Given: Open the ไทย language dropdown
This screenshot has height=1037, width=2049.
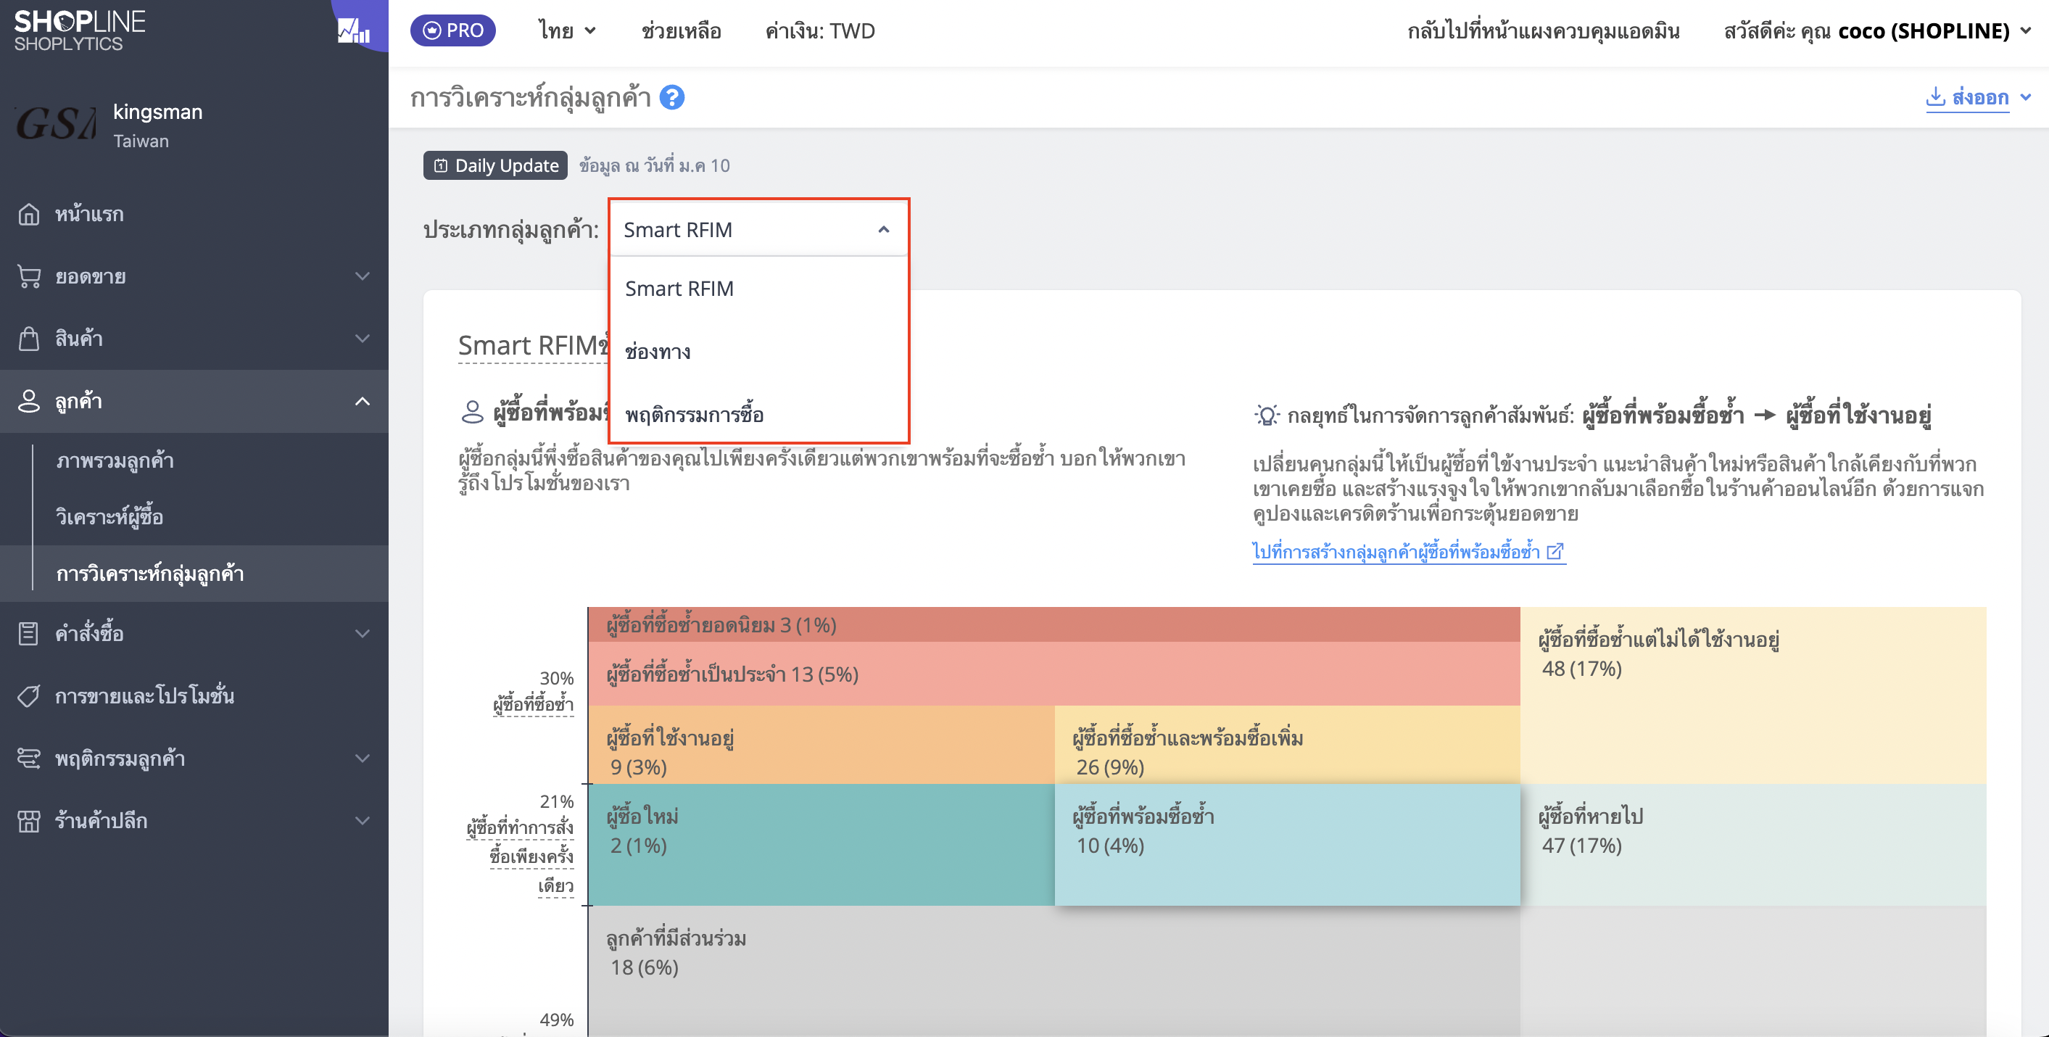Looking at the screenshot, I should pyautogui.click(x=567, y=31).
